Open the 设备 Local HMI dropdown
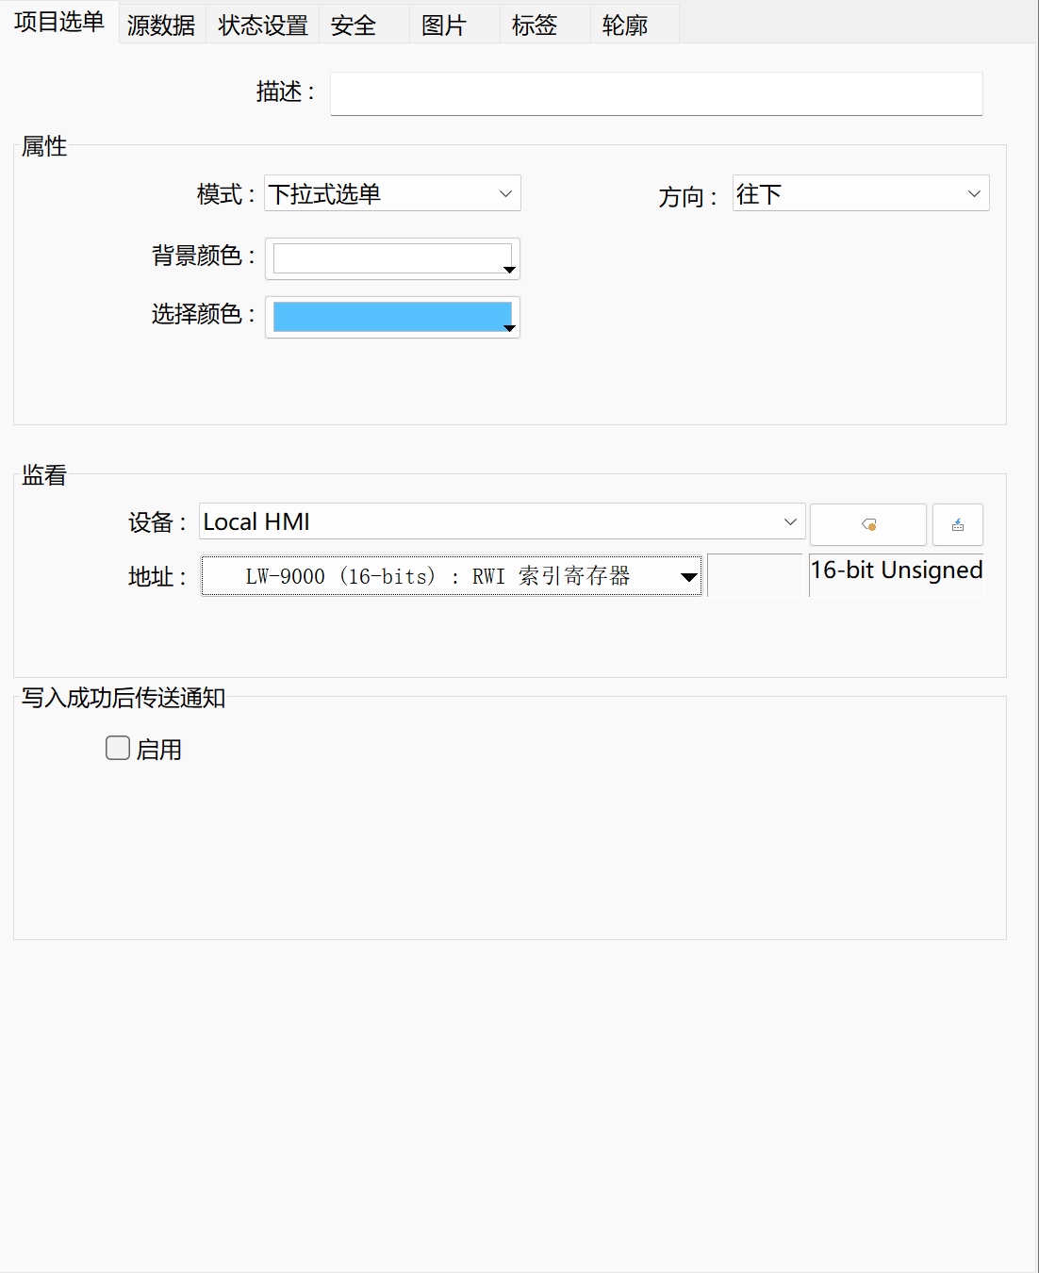Screen dimensions: 1039x1273 click(x=502, y=521)
